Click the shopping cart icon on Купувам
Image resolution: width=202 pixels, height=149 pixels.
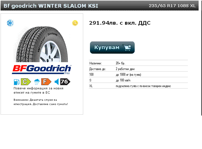coord(127,47)
